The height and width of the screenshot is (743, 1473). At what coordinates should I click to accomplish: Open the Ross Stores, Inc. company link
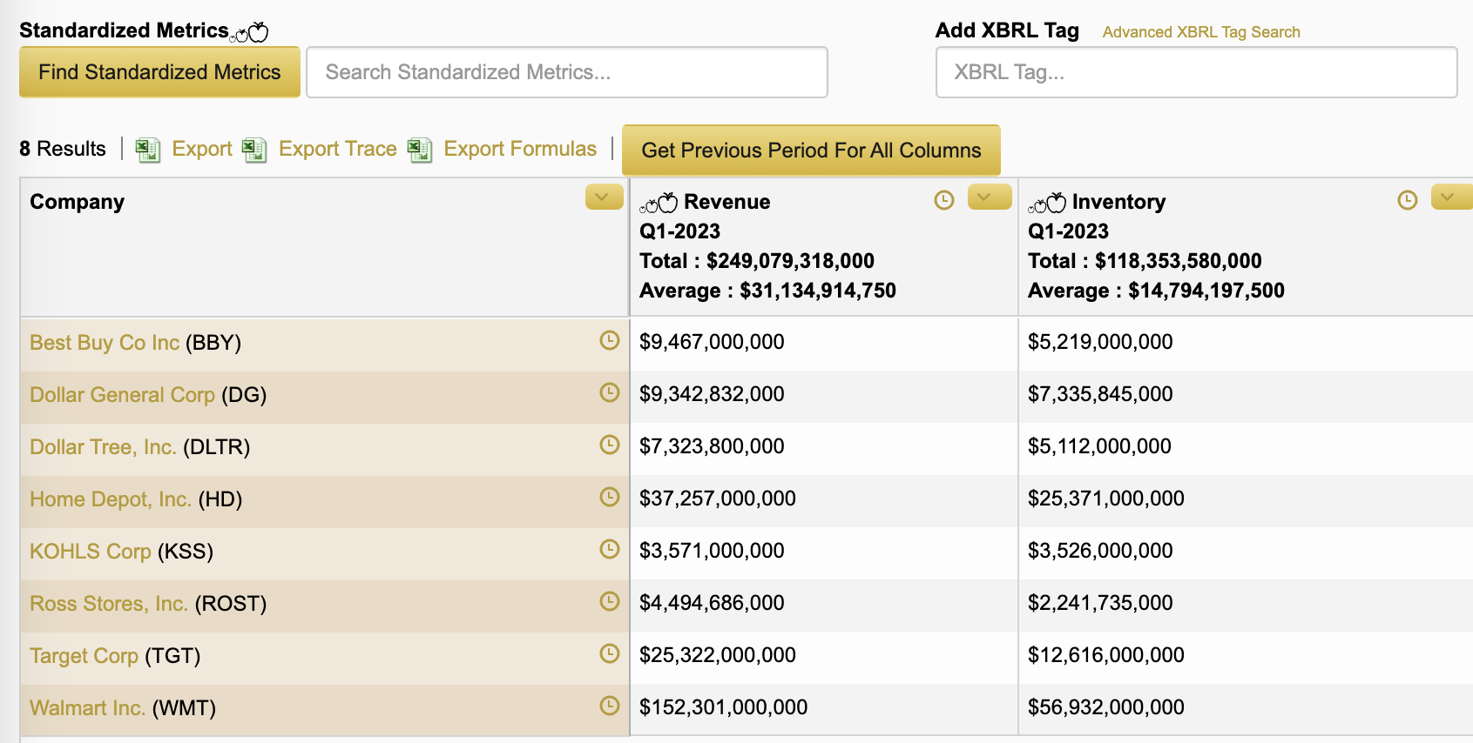(108, 604)
